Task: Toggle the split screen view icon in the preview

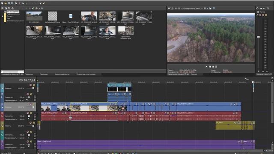Action: (179, 9)
